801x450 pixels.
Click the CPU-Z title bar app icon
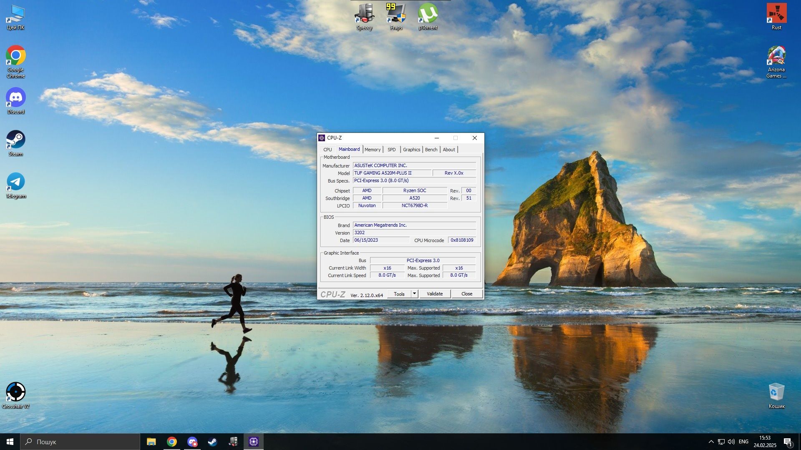pyautogui.click(x=322, y=138)
